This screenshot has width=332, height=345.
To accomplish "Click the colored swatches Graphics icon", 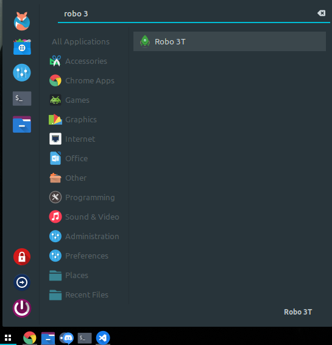I will coord(55,119).
